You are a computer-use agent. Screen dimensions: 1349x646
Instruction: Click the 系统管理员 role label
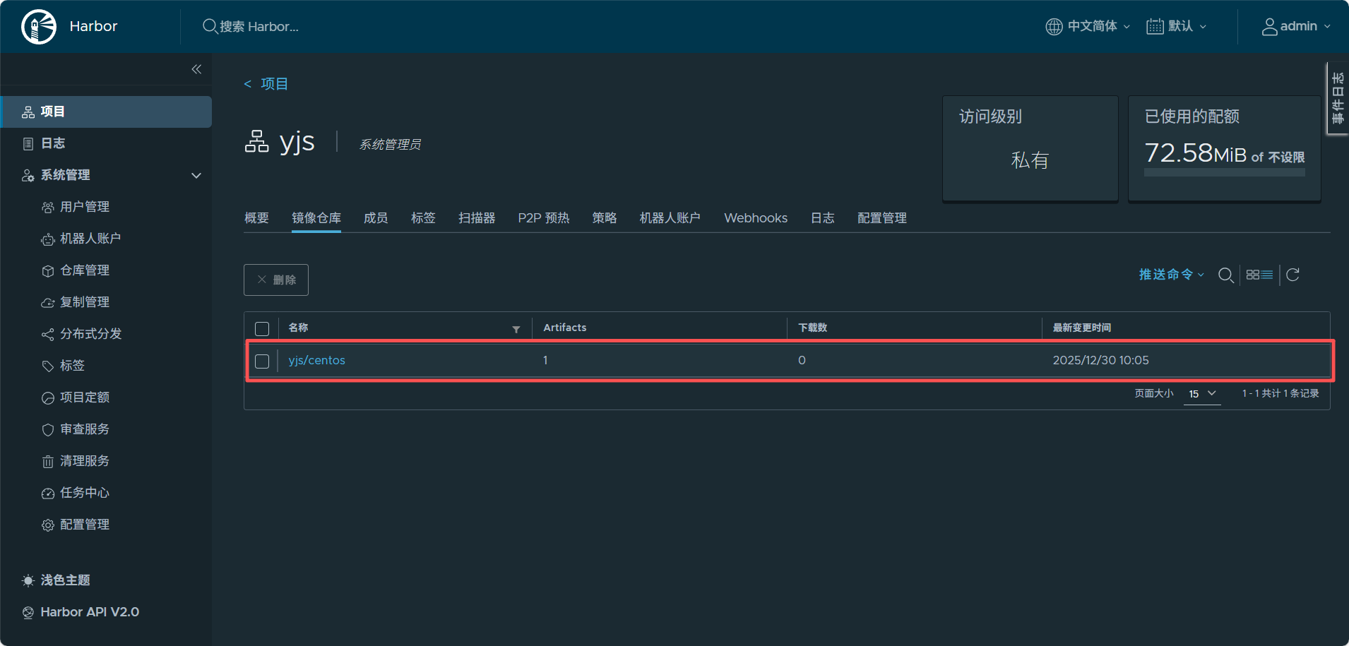(x=390, y=145)
